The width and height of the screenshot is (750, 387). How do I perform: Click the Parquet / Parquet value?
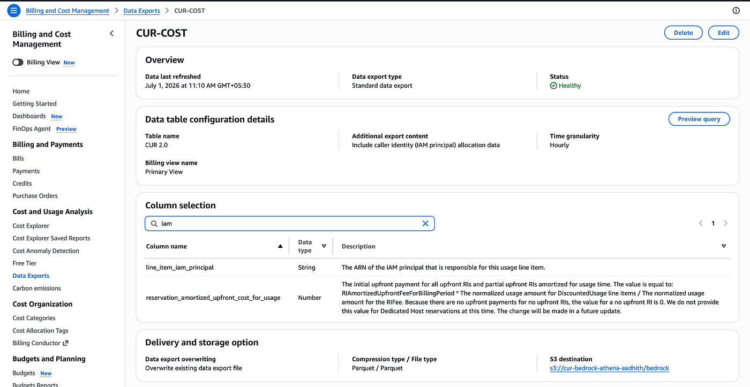click(x=377, y=368)
